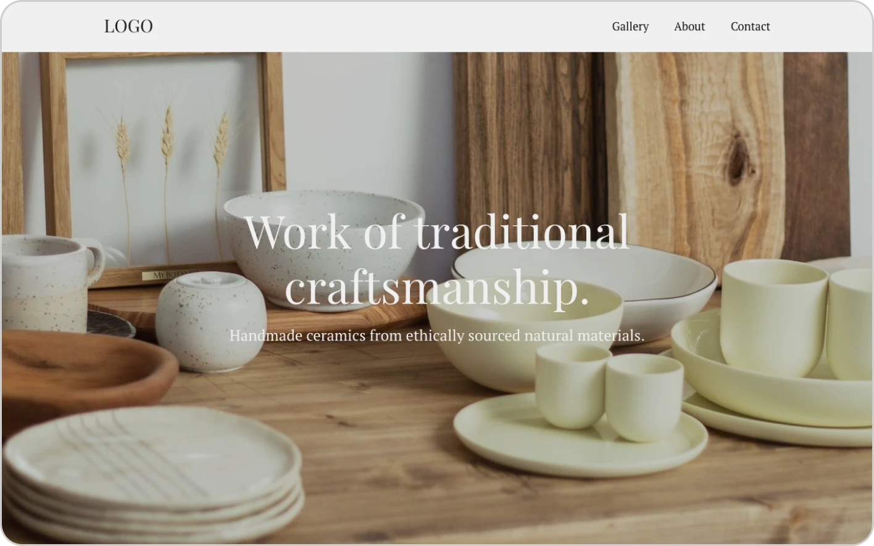This screenshot has height=546, width=874.
Task: Select the small lidded speckled jar
Action: (210, 321)
